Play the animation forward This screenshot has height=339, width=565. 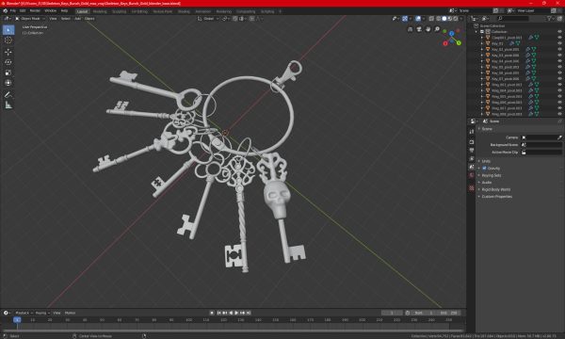coord(236,313)
